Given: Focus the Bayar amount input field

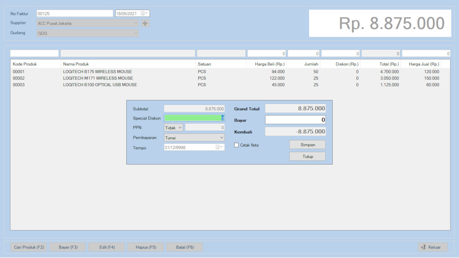Looking at the screenshot, I should 295,120.
